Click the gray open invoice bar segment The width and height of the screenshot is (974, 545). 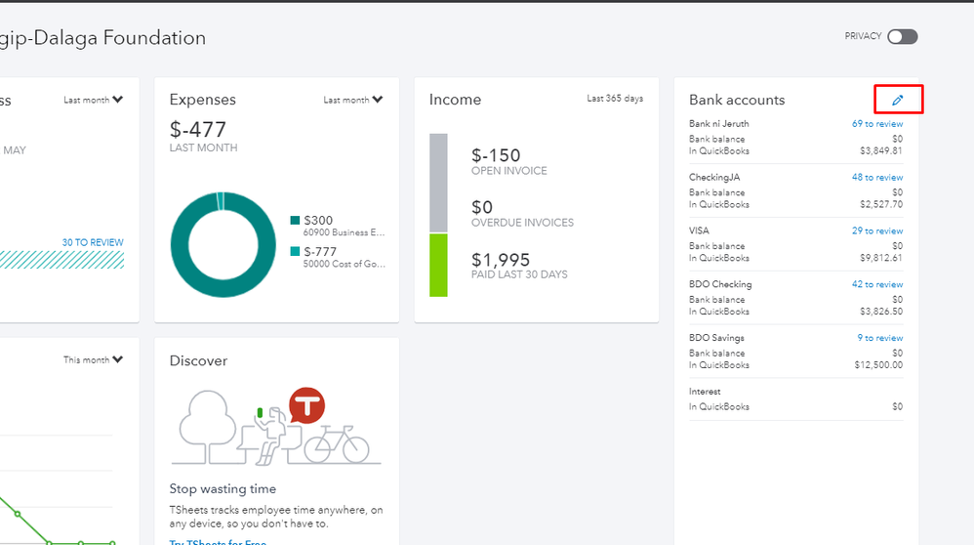point(438,183)
